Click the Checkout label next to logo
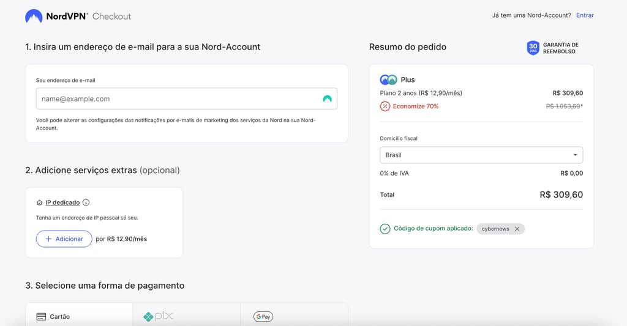The width and height of the screenshot is (627, 326). [x=111, y=17]
